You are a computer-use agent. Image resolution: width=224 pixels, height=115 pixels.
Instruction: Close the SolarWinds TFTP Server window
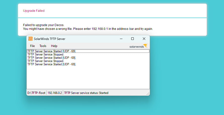coord(144,39)
